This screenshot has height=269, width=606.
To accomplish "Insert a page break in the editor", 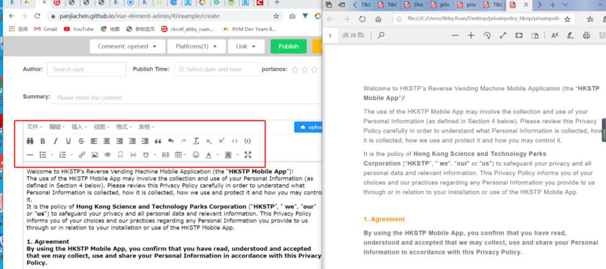I will coord(133,155).
